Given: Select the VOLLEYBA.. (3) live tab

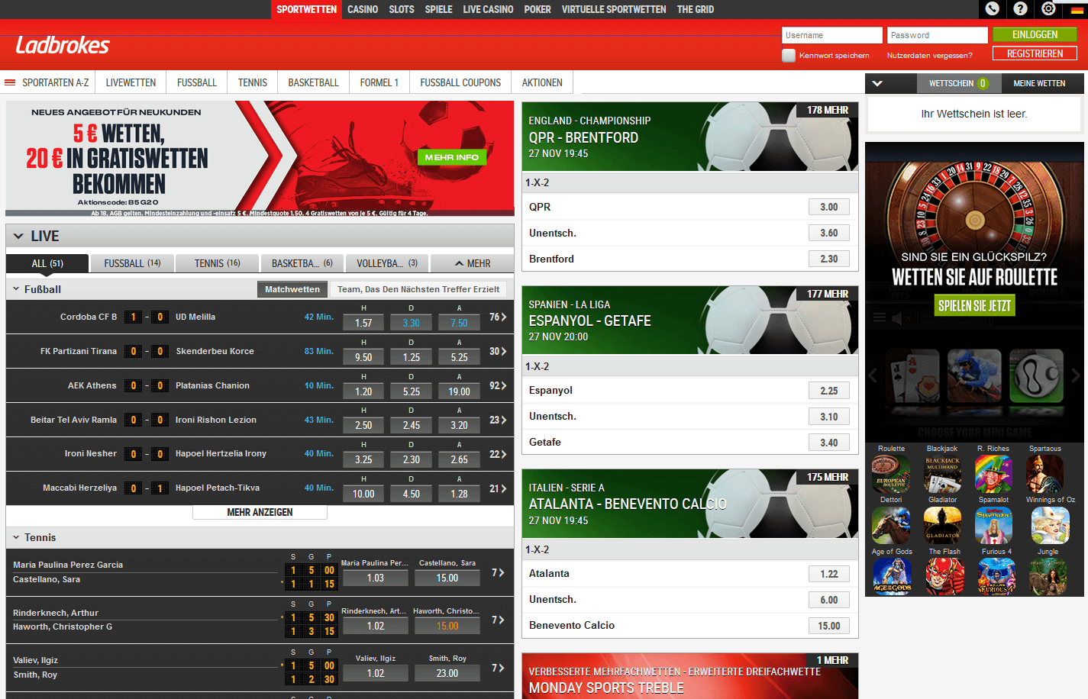Looking at the screenshot, I should [x=387, y=263].
